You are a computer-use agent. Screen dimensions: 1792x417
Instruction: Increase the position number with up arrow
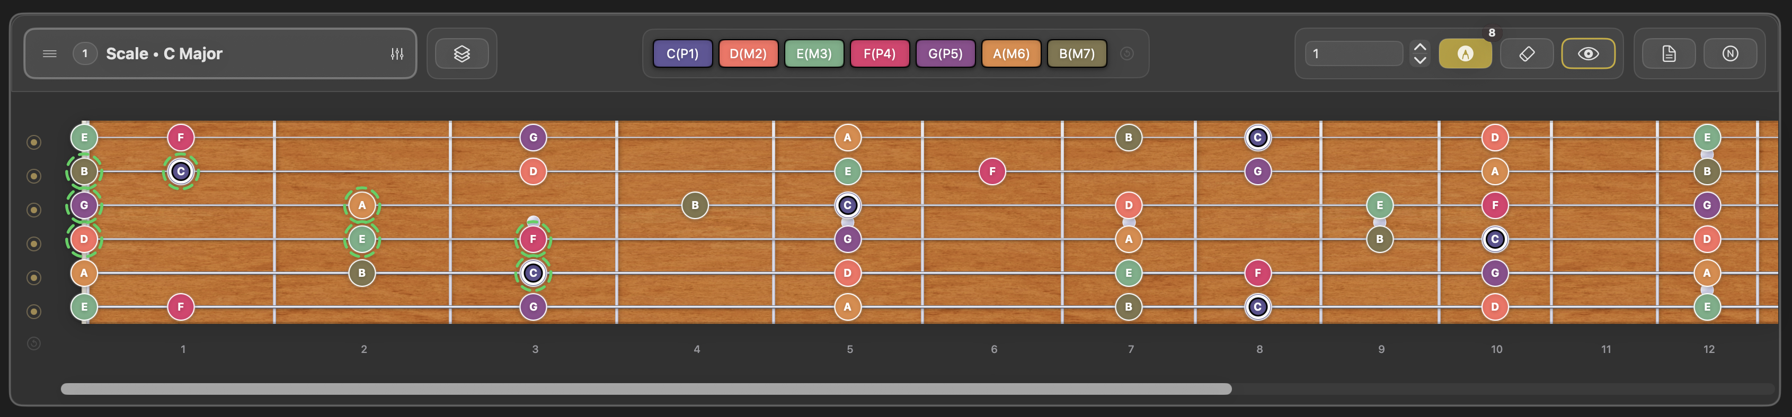(1420, 47)
